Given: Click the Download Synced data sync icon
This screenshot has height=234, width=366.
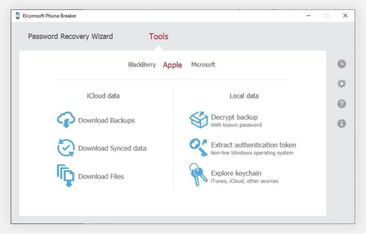Looking at the screenshot, I should click(x=66, y=148).
